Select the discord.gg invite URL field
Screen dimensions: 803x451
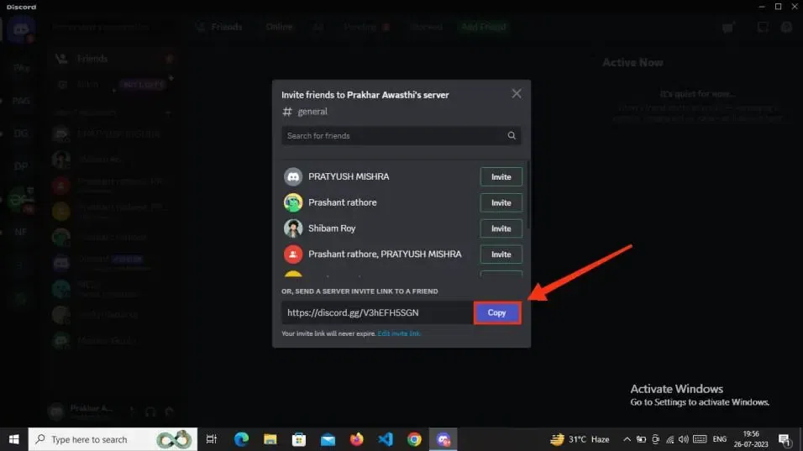point(377,312)
